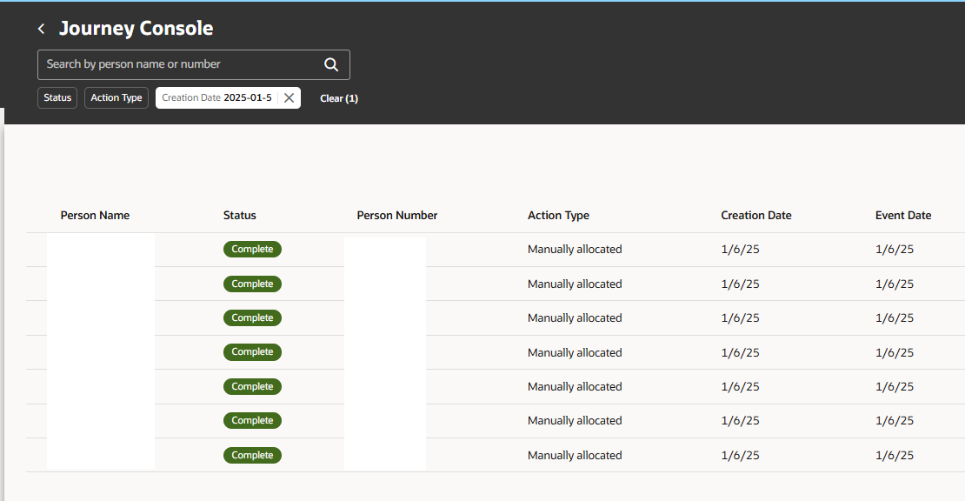Sort by the Creation Date column
Screen dimensions: 965x501
pyautogui.click(x=755, y=215)
